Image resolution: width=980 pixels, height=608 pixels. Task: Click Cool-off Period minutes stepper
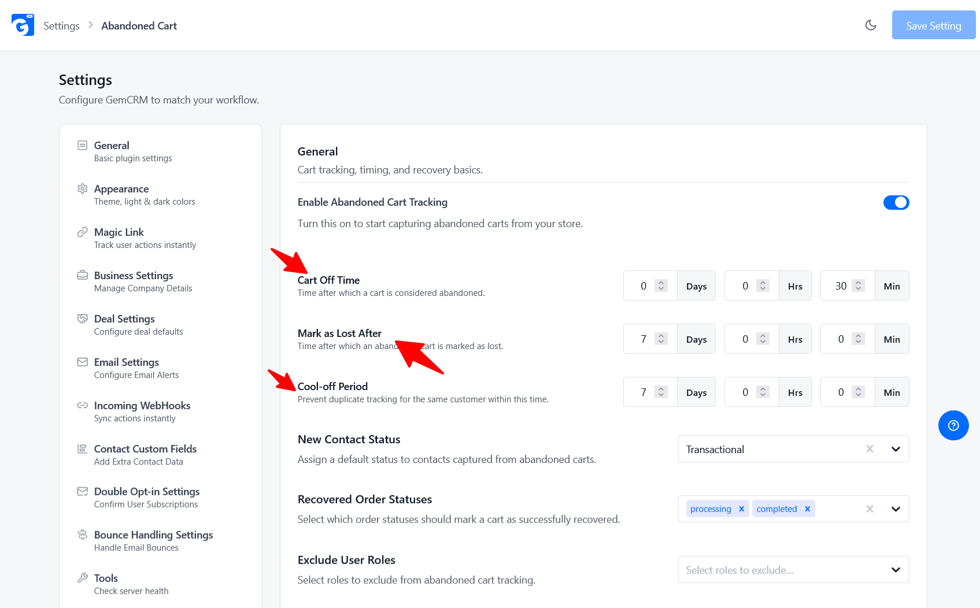click(x=859, y=392)
